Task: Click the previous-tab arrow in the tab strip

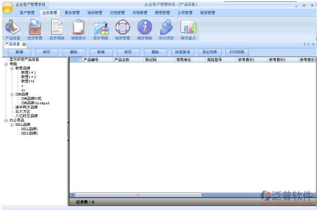Action: click(x=304, y=44)
